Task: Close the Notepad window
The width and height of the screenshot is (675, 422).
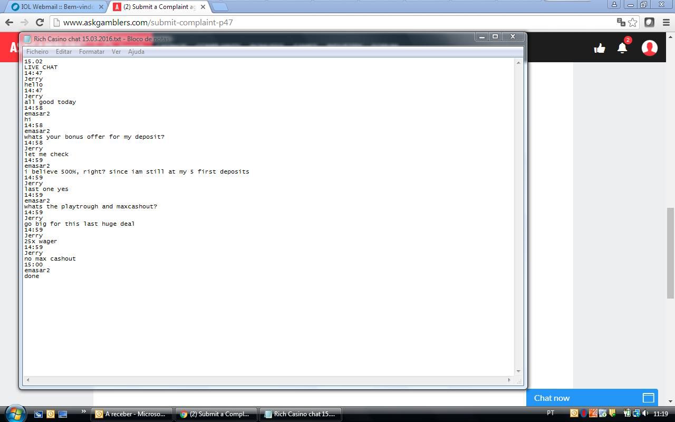Action: [513, 36]
